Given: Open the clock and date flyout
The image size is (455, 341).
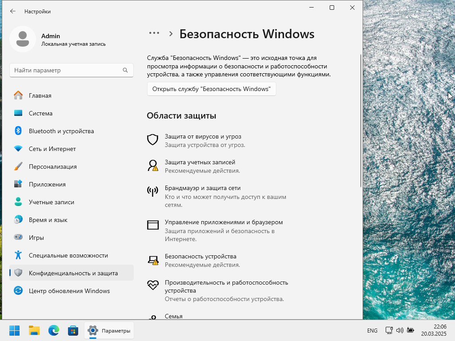Looking at the screenshot, I should click(434, 330).
